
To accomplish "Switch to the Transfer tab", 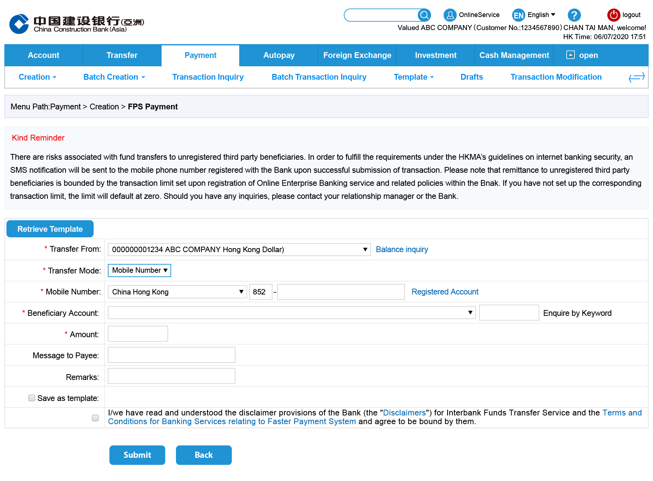I will click(x=122, y=55).
